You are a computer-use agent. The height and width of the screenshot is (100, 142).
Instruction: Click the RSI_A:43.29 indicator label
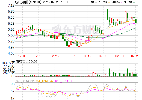[25, 81]
